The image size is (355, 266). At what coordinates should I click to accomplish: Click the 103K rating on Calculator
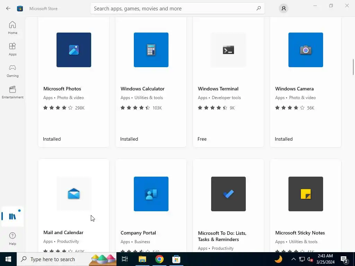coord(157,108)
